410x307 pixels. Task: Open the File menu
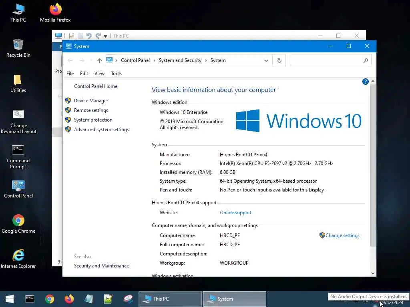click(70, 74)
